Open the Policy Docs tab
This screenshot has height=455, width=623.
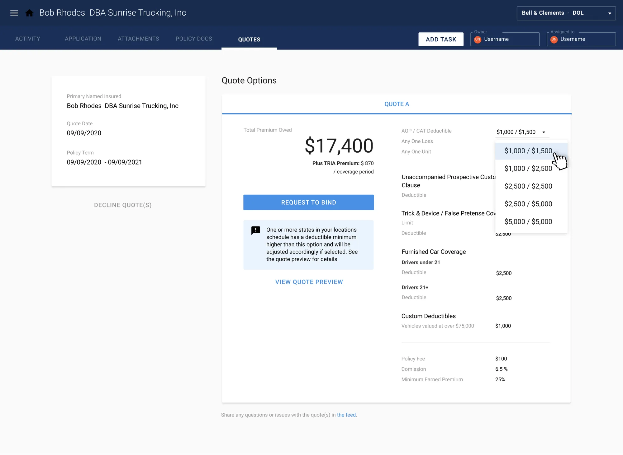click(194, 39)
